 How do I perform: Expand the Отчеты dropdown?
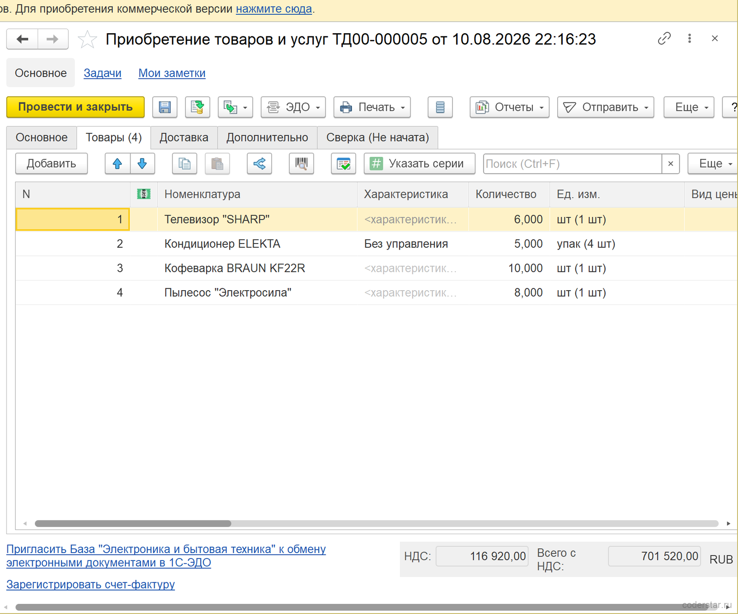pyautogui.click(x=510, y=107)
